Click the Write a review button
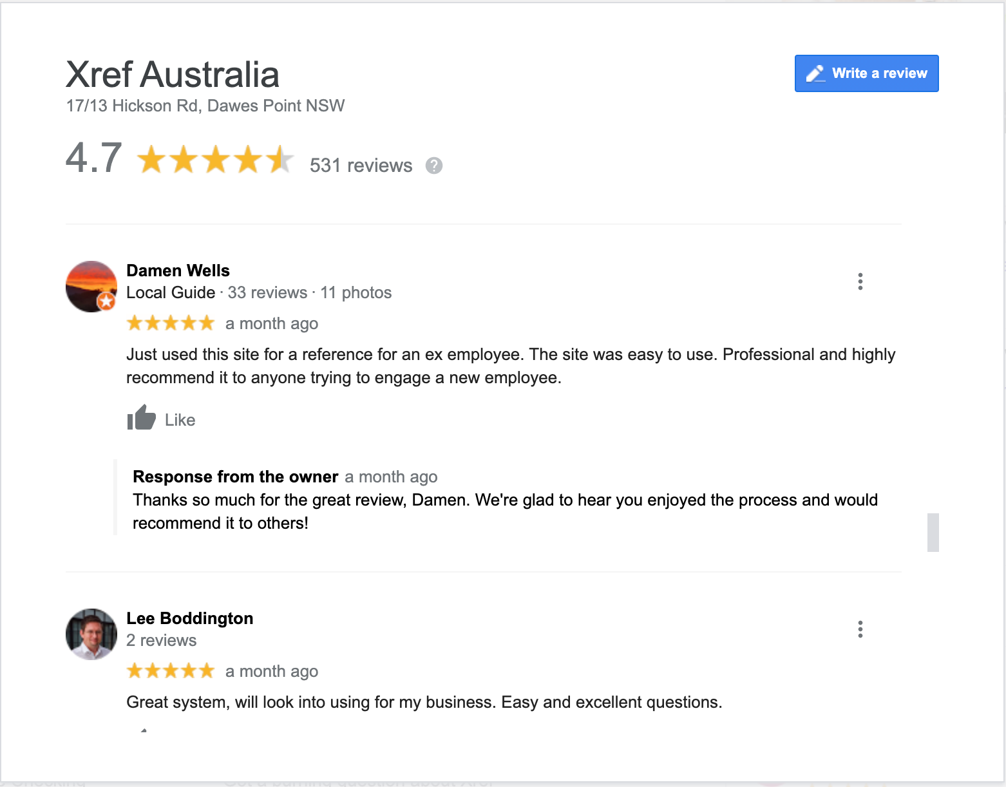 tap(866, 73)
